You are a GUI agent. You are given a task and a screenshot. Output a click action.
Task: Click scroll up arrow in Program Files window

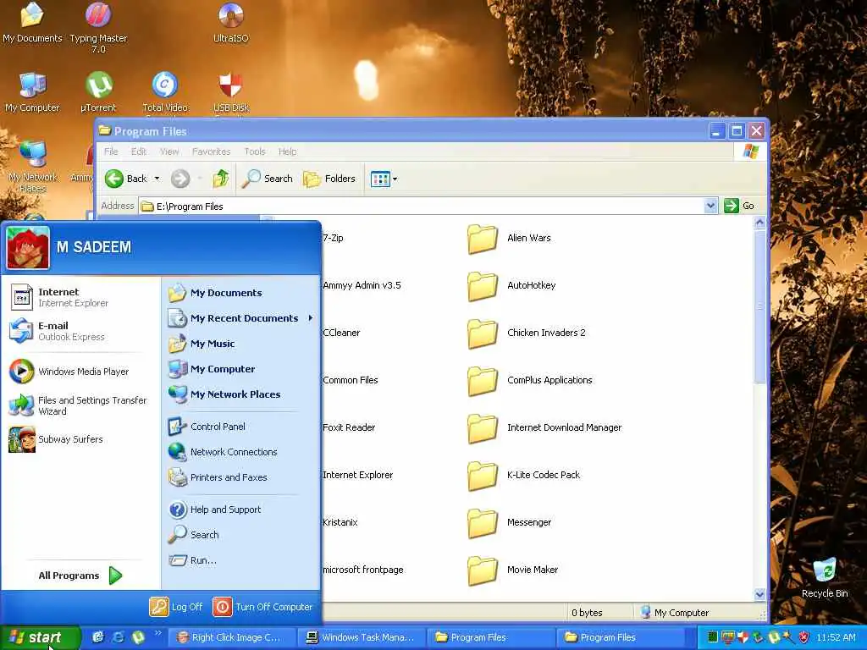pos(759,223)
